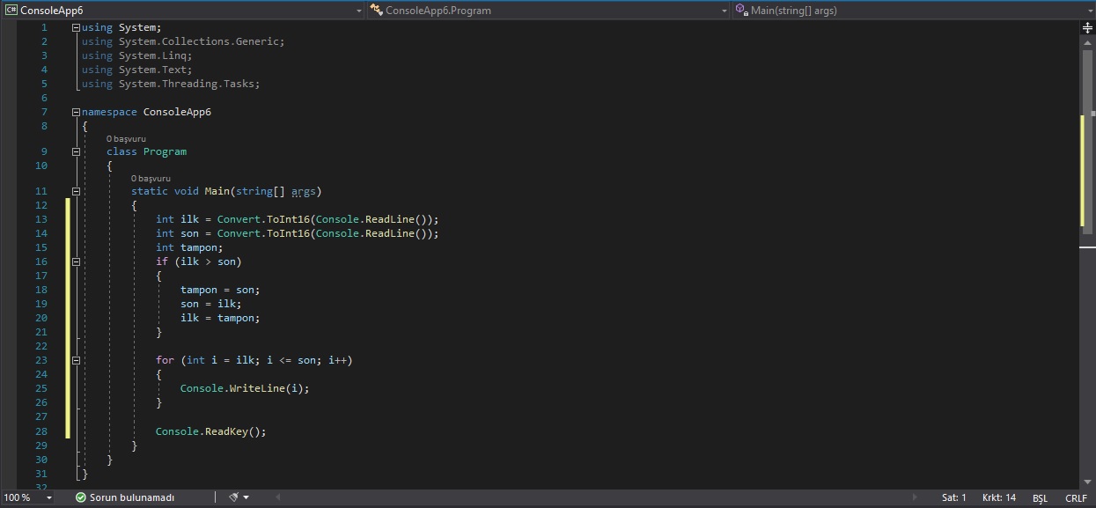This screenshot has height=508, width=1096.
Task: Click the CRLF line ending indicator
Action: point(1076,497)
